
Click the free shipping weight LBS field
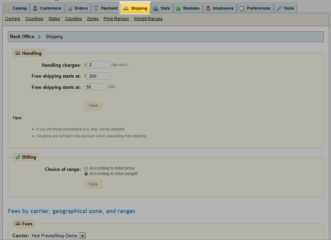click(95, 87)
